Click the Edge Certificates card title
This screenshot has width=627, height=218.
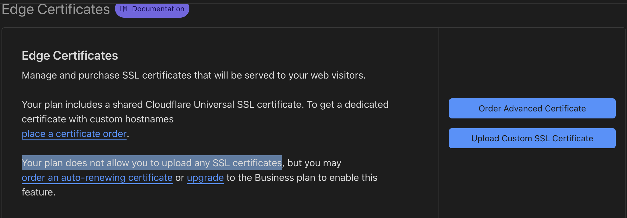point(70,55)
